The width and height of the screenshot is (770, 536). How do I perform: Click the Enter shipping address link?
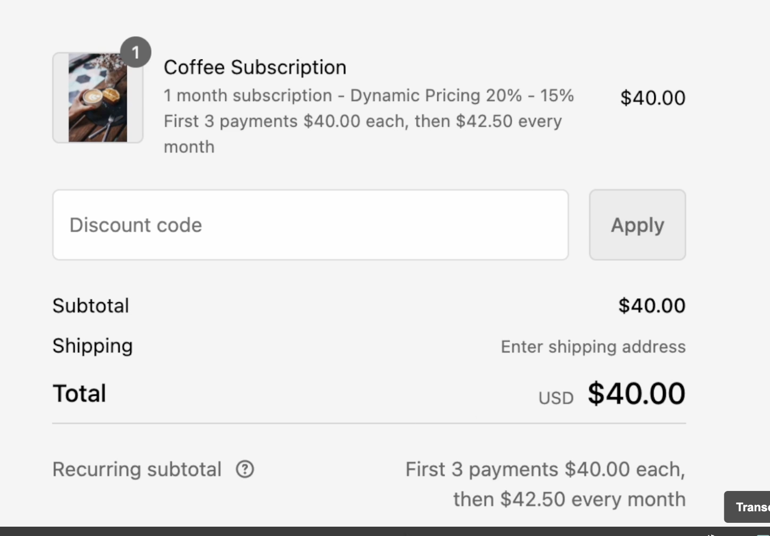click(x=593, y=347)
